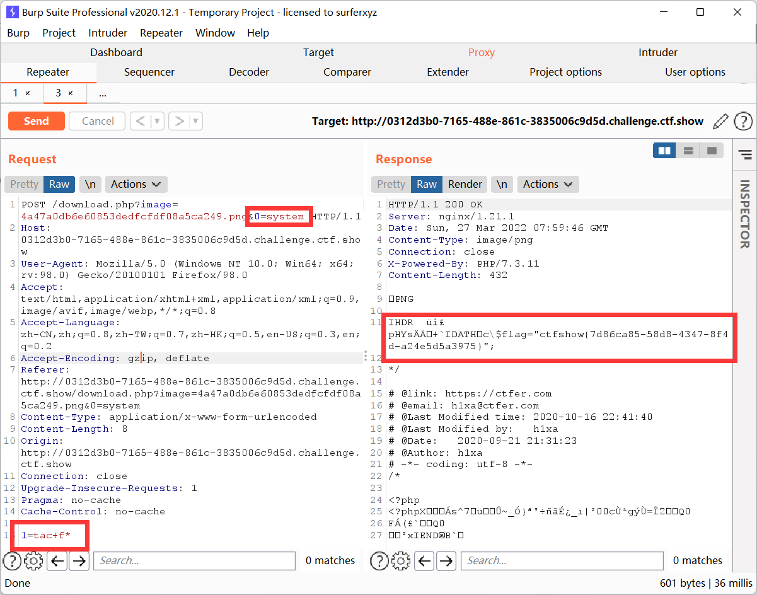Select Repeater request tab 3
This screenshot has width=757, height=595.
[x=59, y=93]
